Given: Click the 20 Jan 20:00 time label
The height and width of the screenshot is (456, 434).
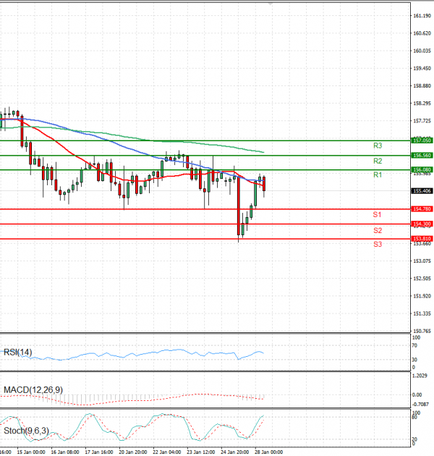Looking at the screenshot, I should tap(133, 452).
